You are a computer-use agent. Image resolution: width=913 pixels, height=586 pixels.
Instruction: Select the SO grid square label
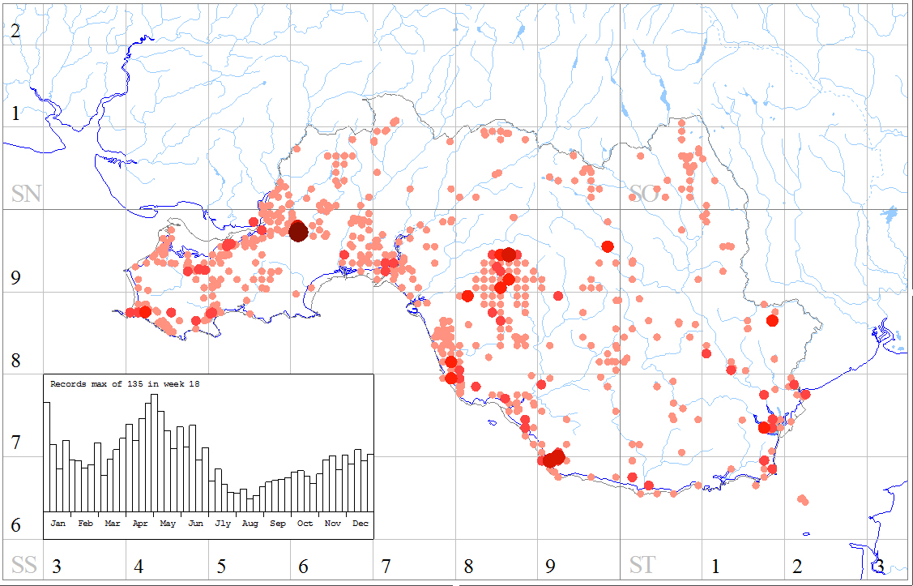coord(644,194)
